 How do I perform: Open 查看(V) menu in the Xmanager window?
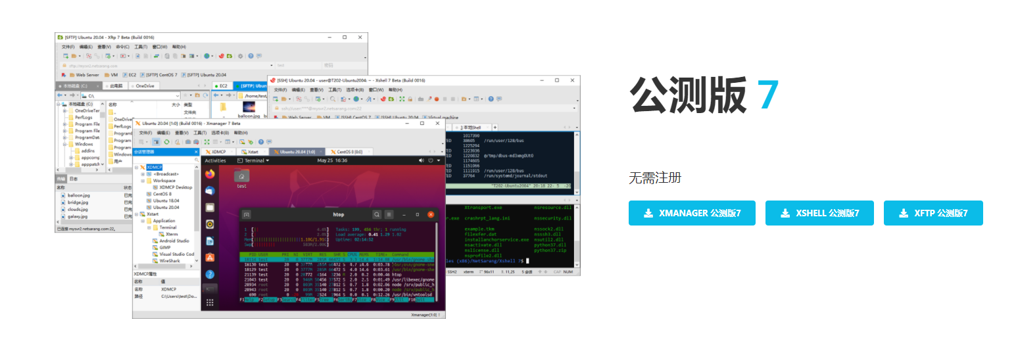181,132
